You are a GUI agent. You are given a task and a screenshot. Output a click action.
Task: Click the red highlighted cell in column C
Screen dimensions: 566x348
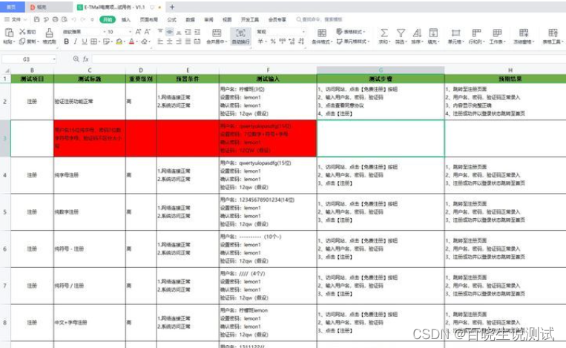coord(90,138)
